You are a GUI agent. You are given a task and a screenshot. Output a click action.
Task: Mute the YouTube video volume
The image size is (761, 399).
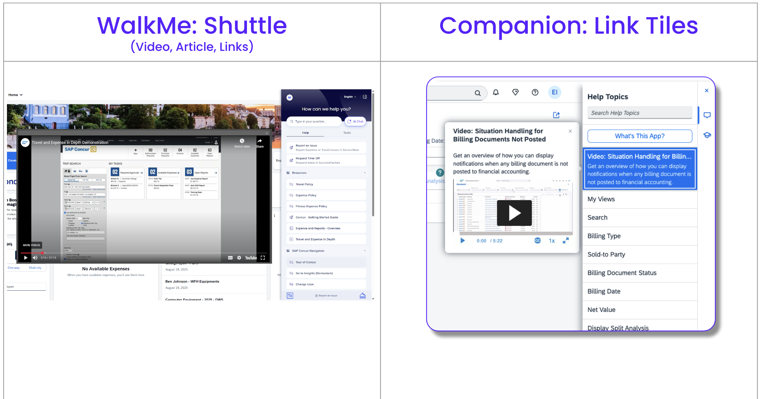(35, 258)
